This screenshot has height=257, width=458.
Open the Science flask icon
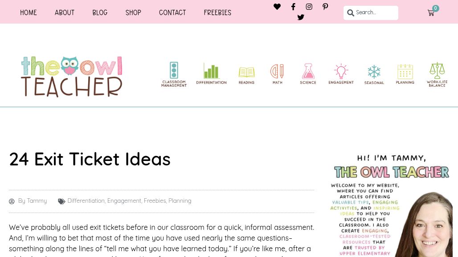tap(308, 71)
